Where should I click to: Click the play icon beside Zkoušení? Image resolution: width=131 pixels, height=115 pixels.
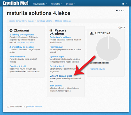coord(11,30)
